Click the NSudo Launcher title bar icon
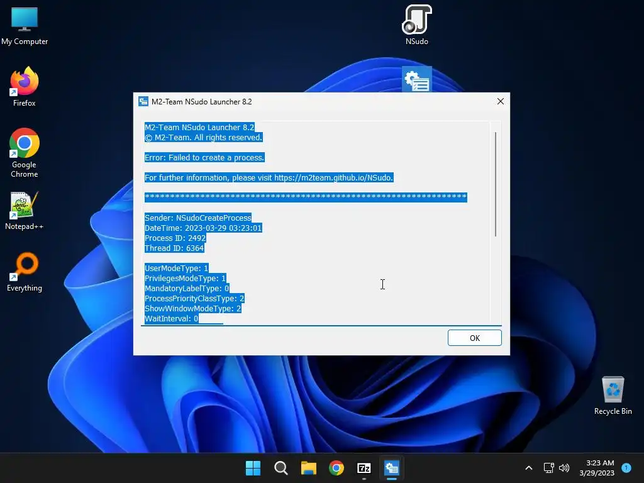The image size is (644, 483). click(143, 101)
